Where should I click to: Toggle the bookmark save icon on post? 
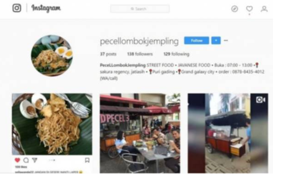coord(87,160)
